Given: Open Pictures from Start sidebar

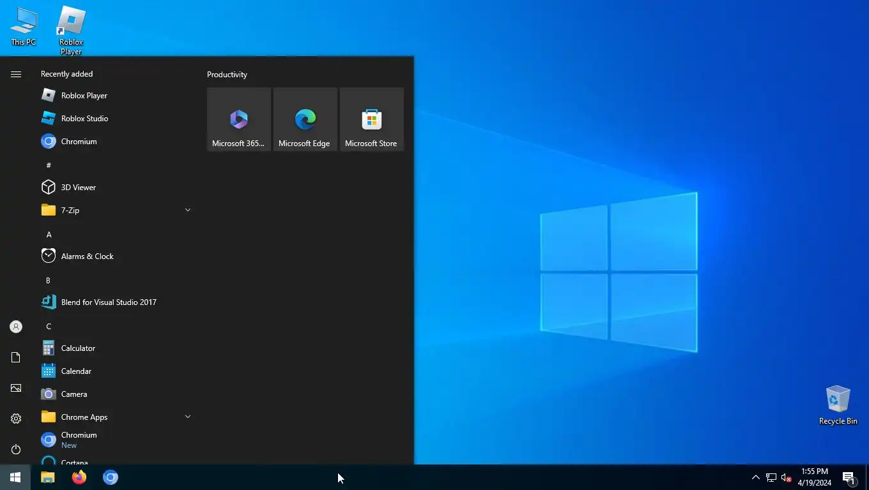Looking at the screenshot, I should pos(16,388).
